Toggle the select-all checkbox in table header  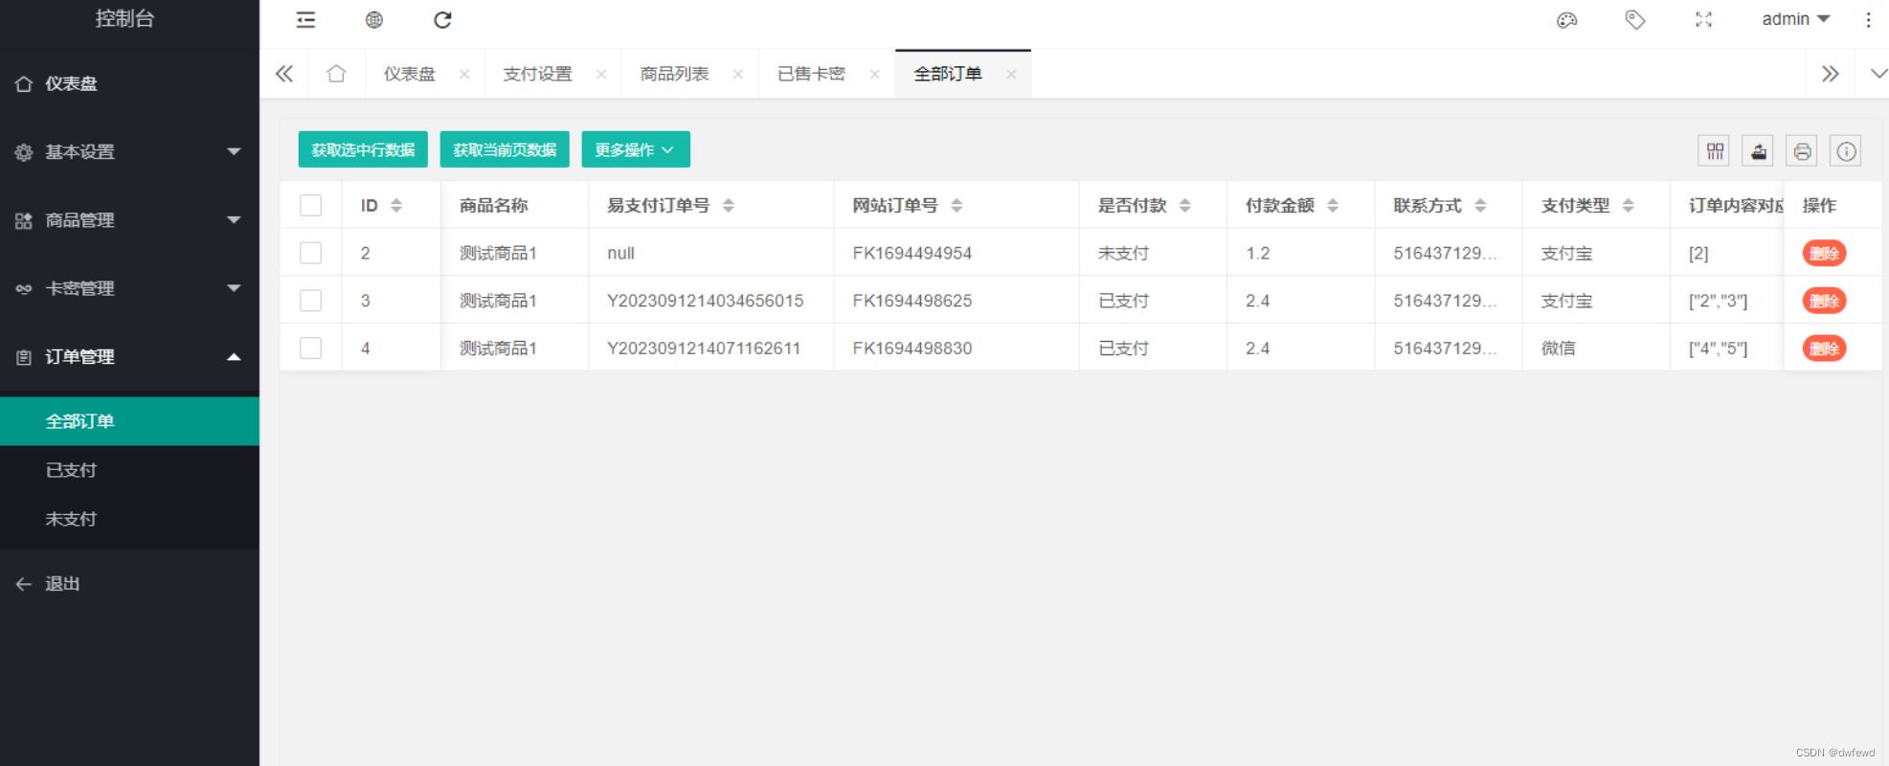(311, 206)
